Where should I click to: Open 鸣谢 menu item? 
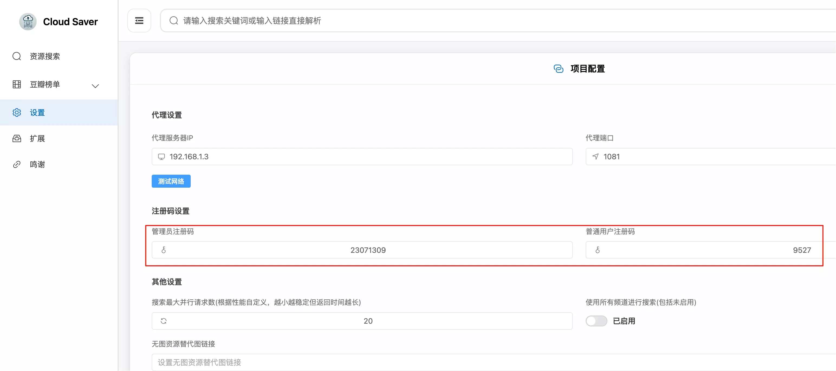59,165
